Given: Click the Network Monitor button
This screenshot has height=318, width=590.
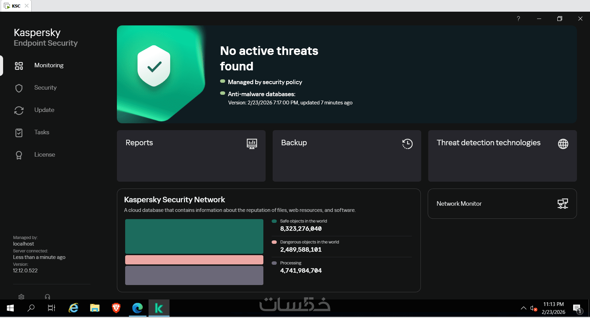Looking at the screenshot, I should click(502, 204).
